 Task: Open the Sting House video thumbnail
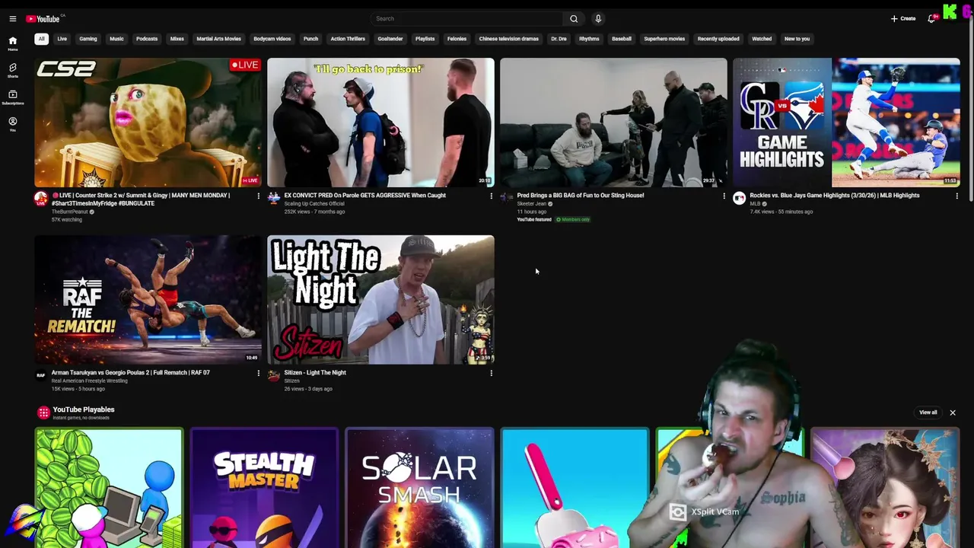click(613, 123)
